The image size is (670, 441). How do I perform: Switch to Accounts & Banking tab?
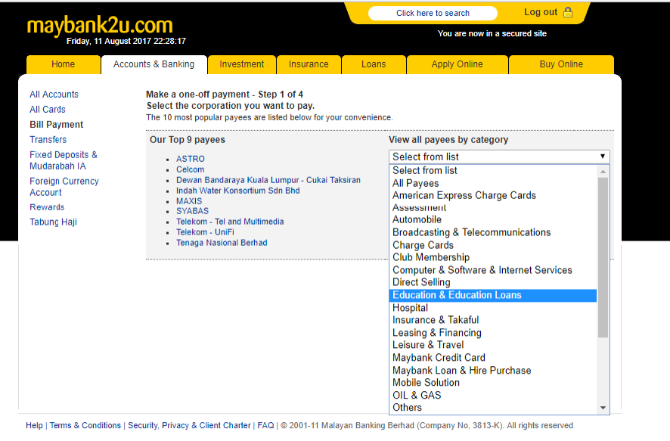coord(154,64)
